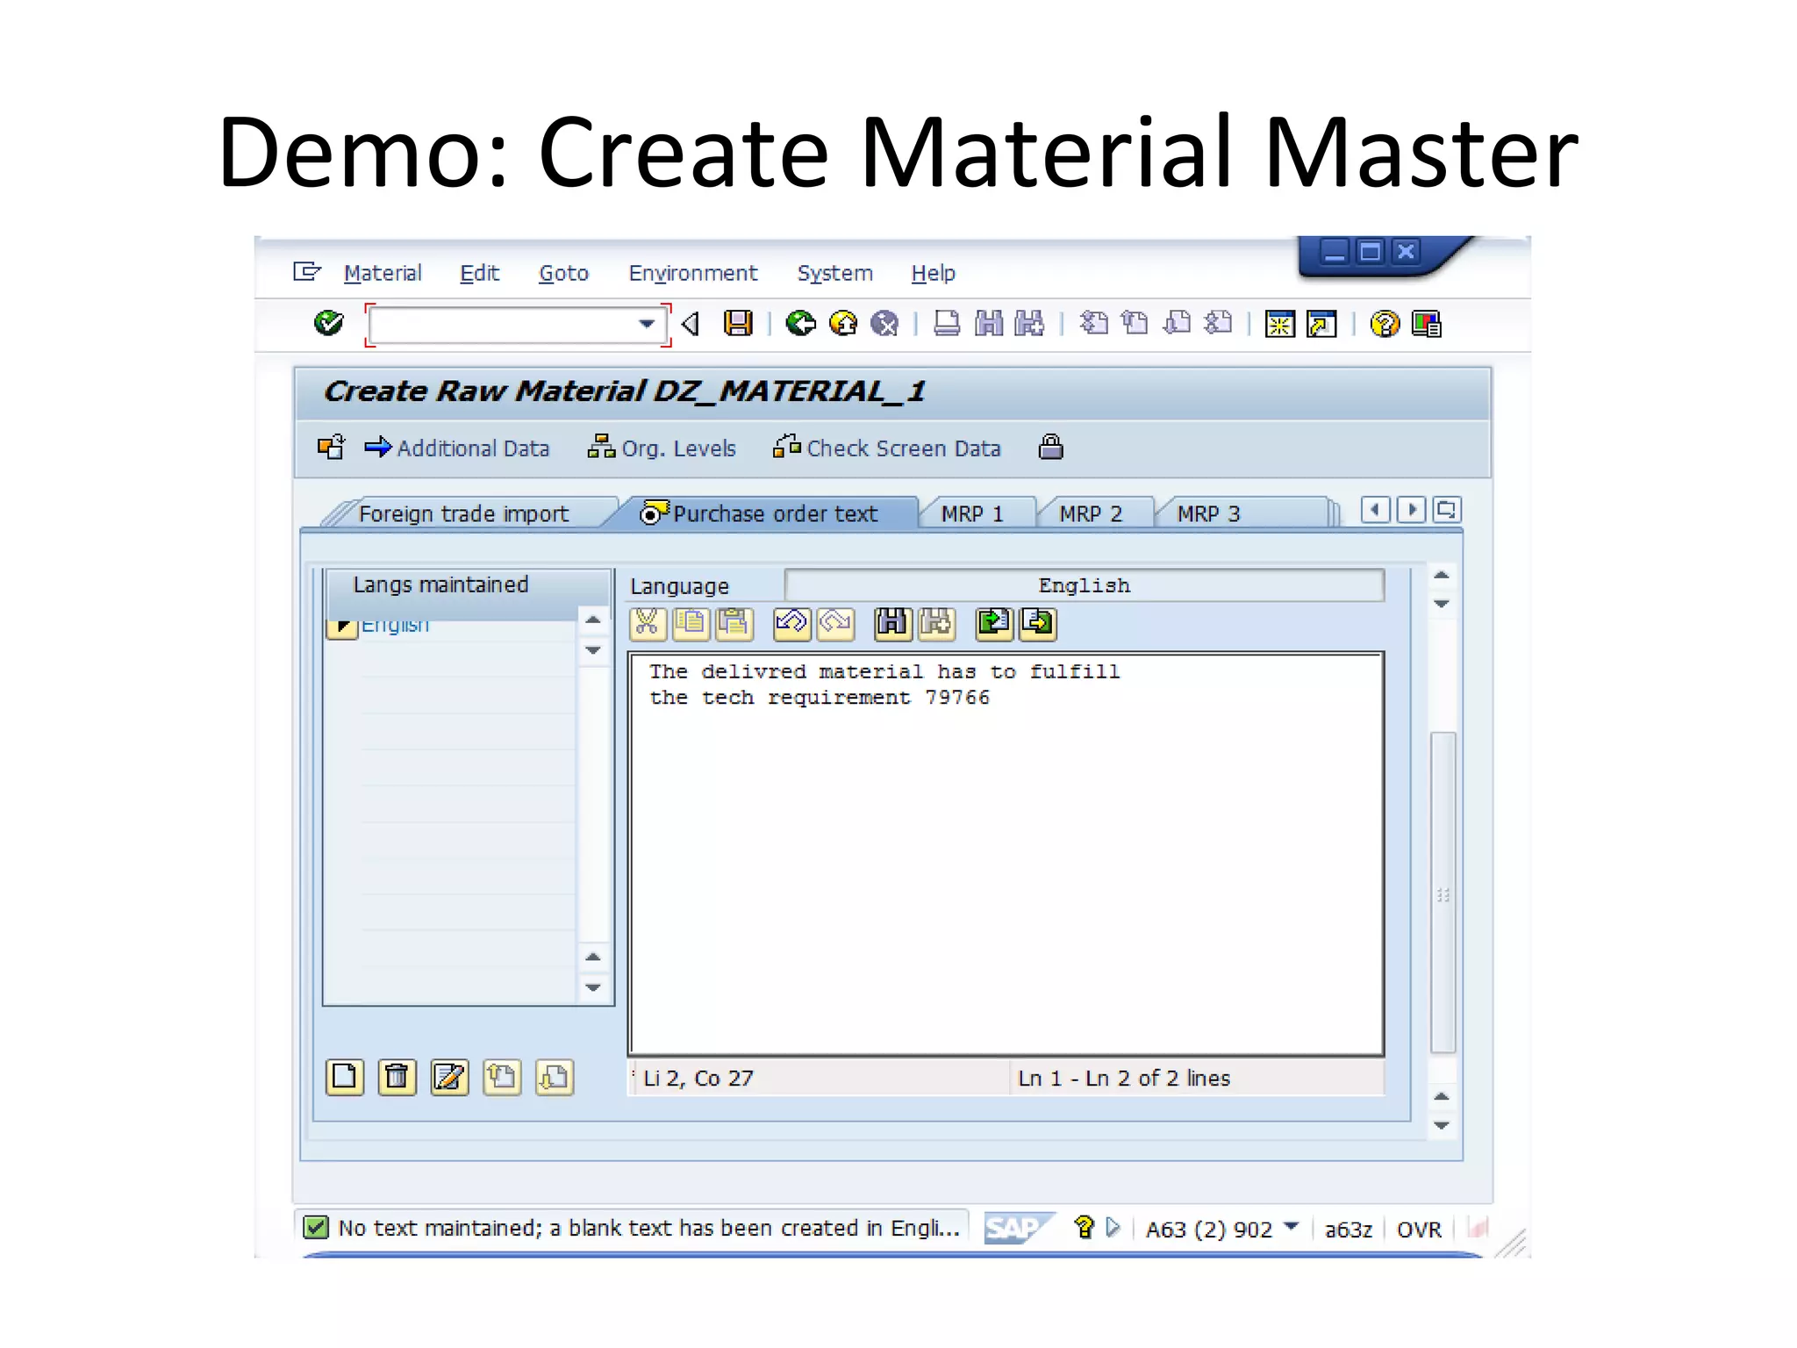Screen dimensions: 1797x1348
Task: Click the main vertical scrollbar thumb on right
Action: pyautogui.click(x=1443, y=892)
